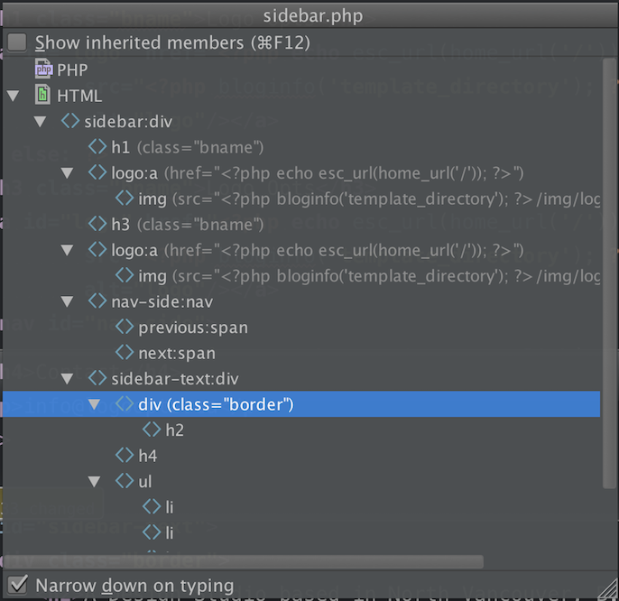Click the HTML file icon
Viewport: 619px width, 601px height.
(42, 95)
